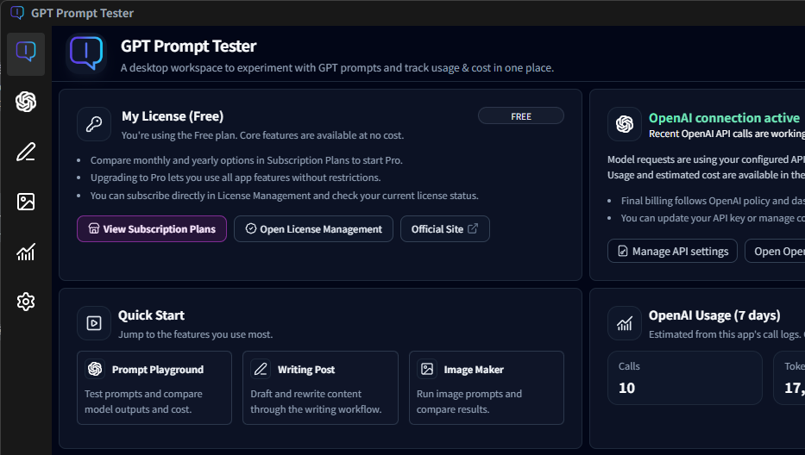Click the Quick Start play icon

[94, 323]
